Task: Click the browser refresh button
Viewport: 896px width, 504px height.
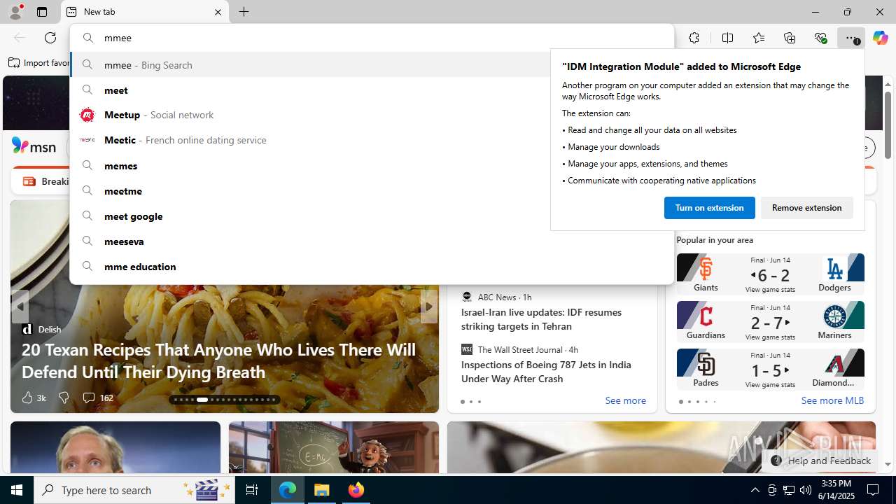Action: click(50, 38)
